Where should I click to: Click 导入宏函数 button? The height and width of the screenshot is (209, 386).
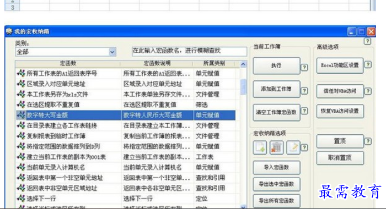click(276, 168)
